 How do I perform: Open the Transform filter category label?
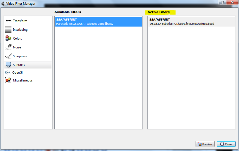click(x=20, y=21)
